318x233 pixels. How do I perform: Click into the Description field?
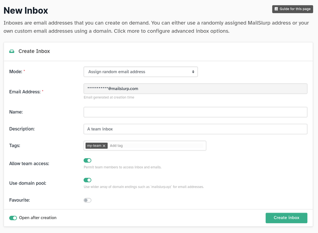(195, 129)
